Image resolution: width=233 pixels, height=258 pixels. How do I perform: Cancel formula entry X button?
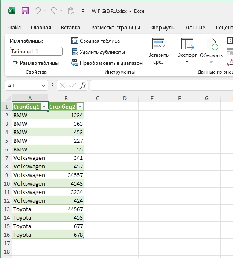pos(62,85)
